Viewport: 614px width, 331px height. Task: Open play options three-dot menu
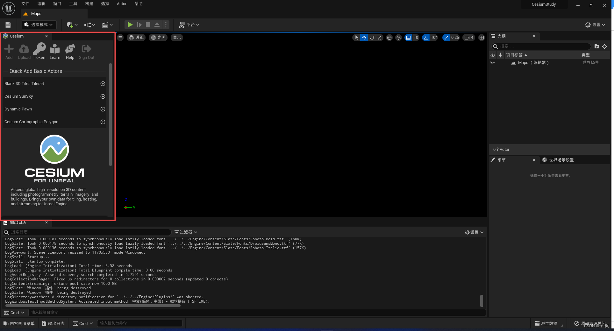166,25
